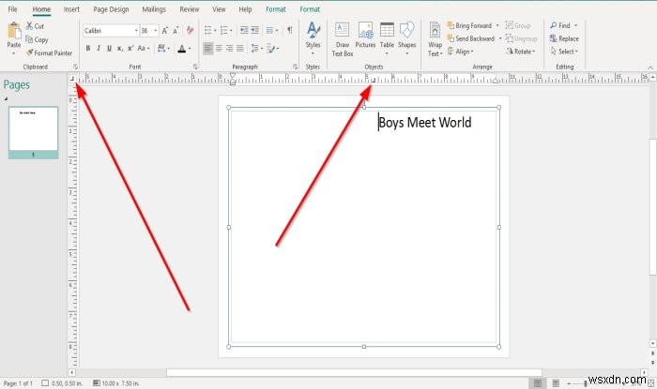The height and width of the screenshot is (389, 657).
Task: Align text left
Action: [207, 49]
